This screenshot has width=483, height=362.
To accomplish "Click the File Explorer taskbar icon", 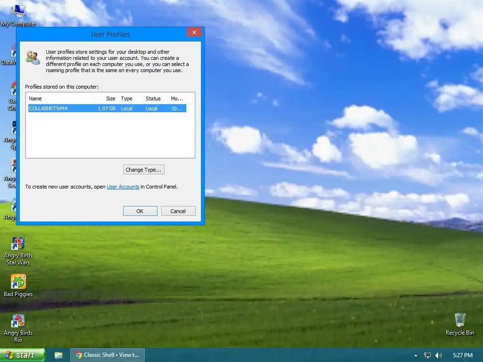I will point(58,355).
